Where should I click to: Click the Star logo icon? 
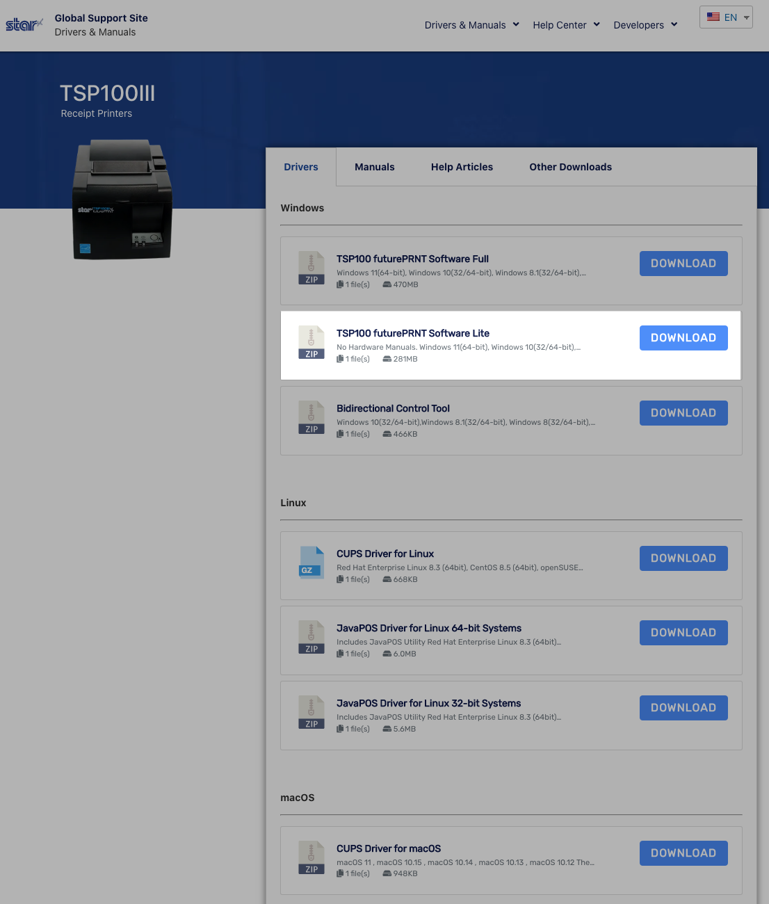click(x=23, y=24)
